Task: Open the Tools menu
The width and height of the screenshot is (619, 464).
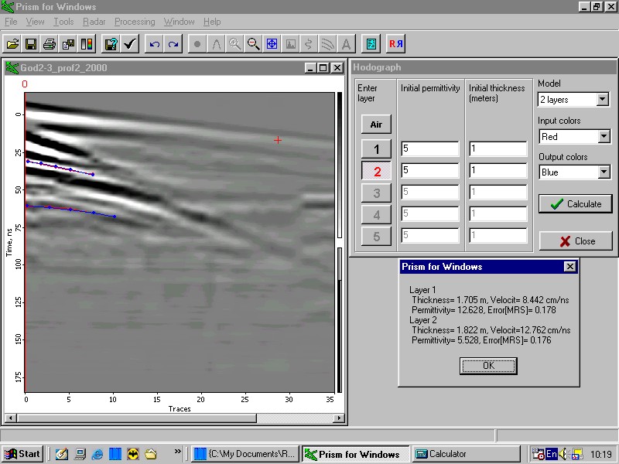Action: click(63, 22)
